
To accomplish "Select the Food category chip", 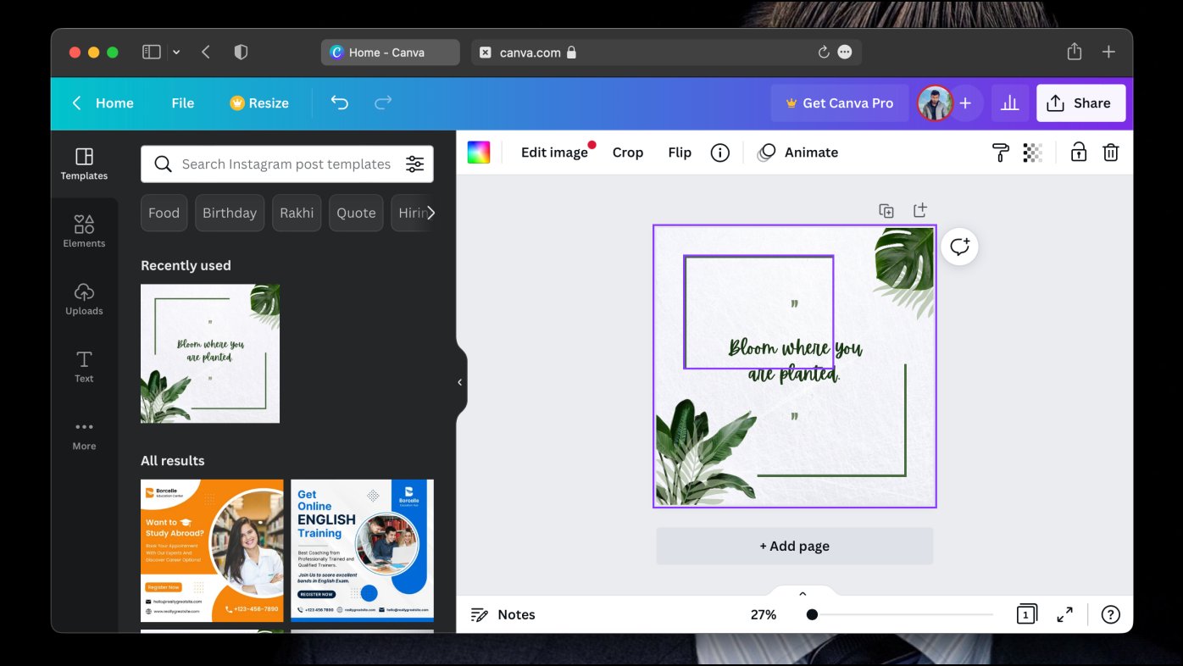I will pyautogui.click(x=164, y=213).
